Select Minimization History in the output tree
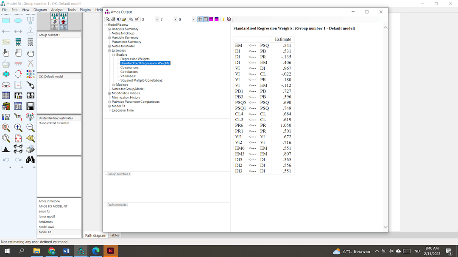458x257 pixels. (126, 98)
